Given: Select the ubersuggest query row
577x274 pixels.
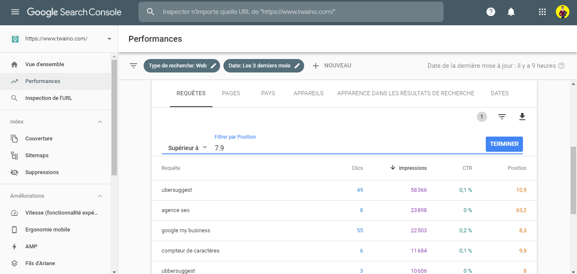Looking at the screenshot, I should (344, 190).
